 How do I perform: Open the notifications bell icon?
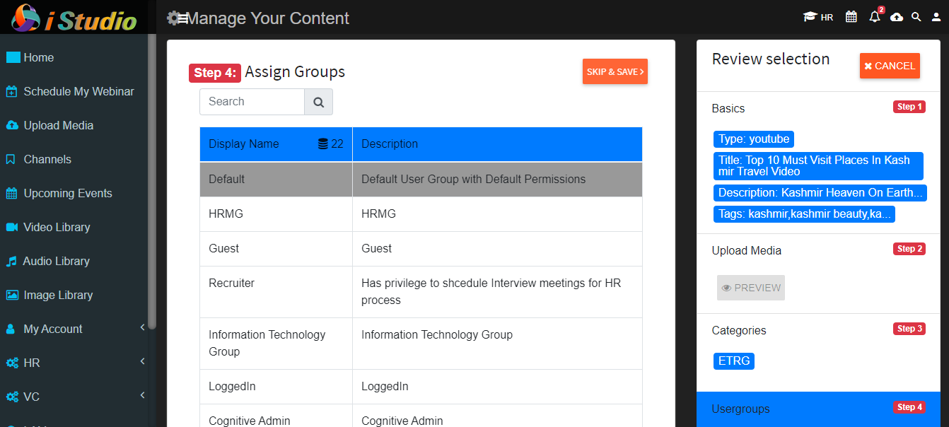point(875,16)
